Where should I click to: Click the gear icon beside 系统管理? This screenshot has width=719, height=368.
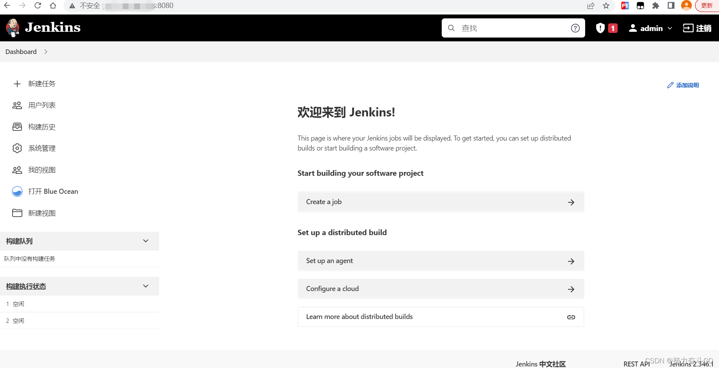(x=17, y=148)
